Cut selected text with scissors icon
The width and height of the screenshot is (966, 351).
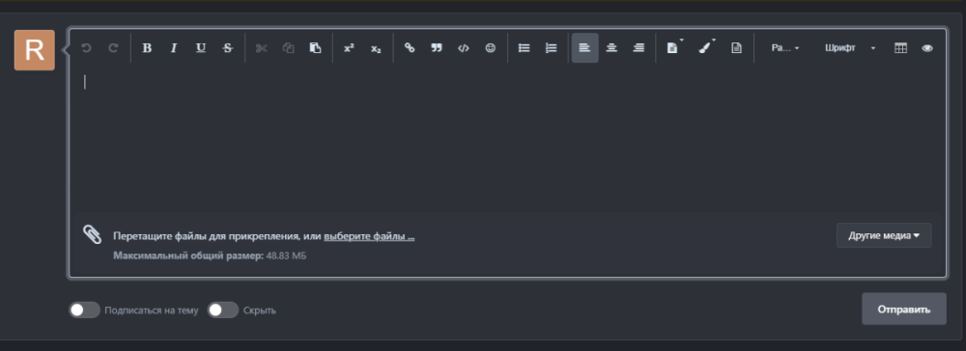(x=261, y=48)
